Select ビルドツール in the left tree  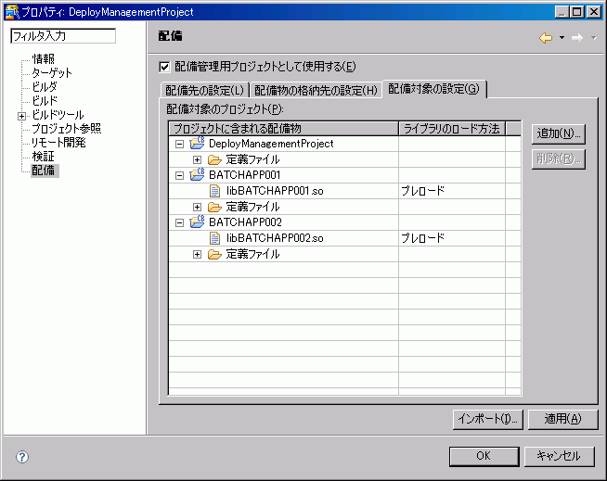point(58,115)
